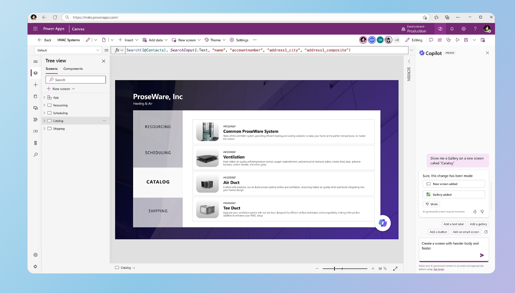Open New screen dropdown in Tree view
The image size is (515, 293).
[x=61, y=89]
